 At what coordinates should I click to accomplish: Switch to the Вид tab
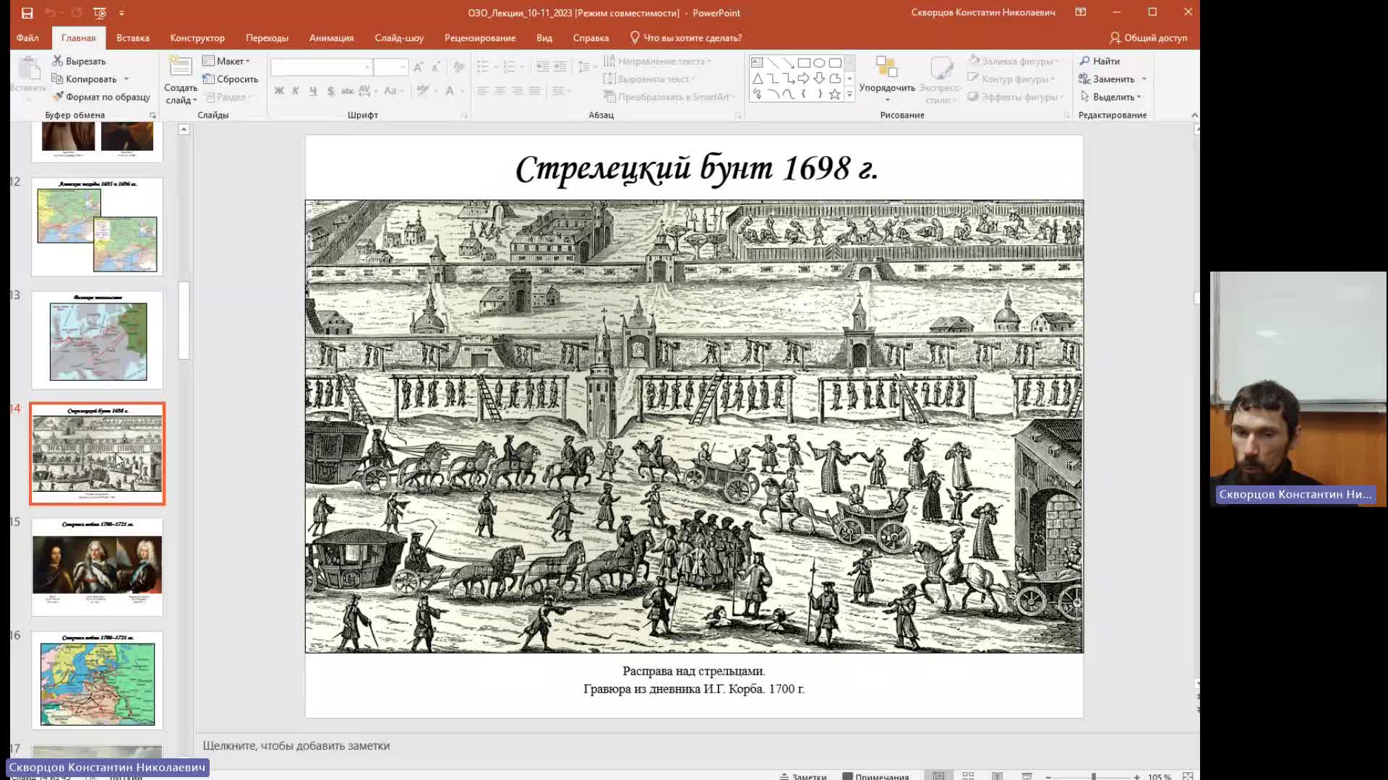pyautogui.click(x=544, y=38)
